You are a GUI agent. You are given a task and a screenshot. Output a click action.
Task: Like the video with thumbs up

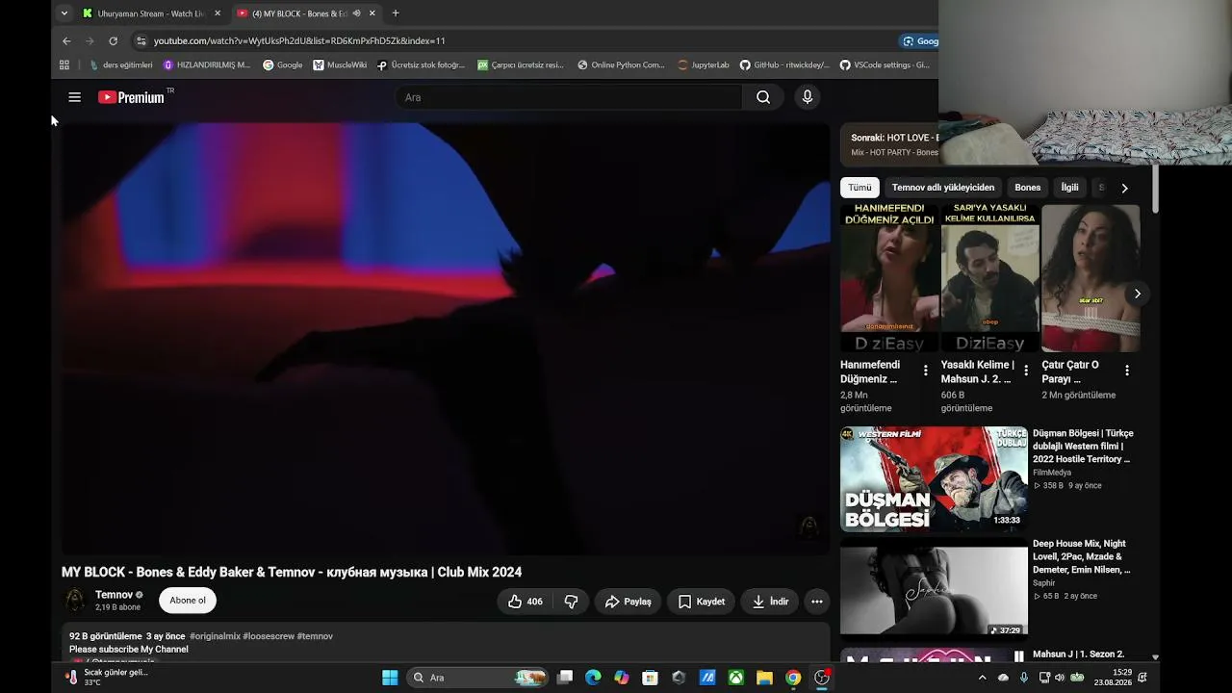[x=525, y=602]
